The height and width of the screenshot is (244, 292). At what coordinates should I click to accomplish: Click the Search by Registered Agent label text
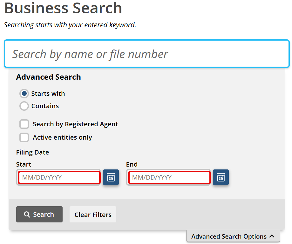coord(75,124)
